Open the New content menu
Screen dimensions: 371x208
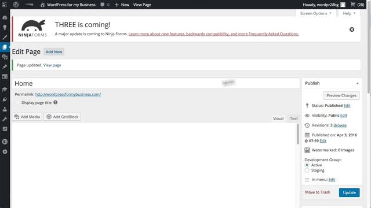point(122,5)
